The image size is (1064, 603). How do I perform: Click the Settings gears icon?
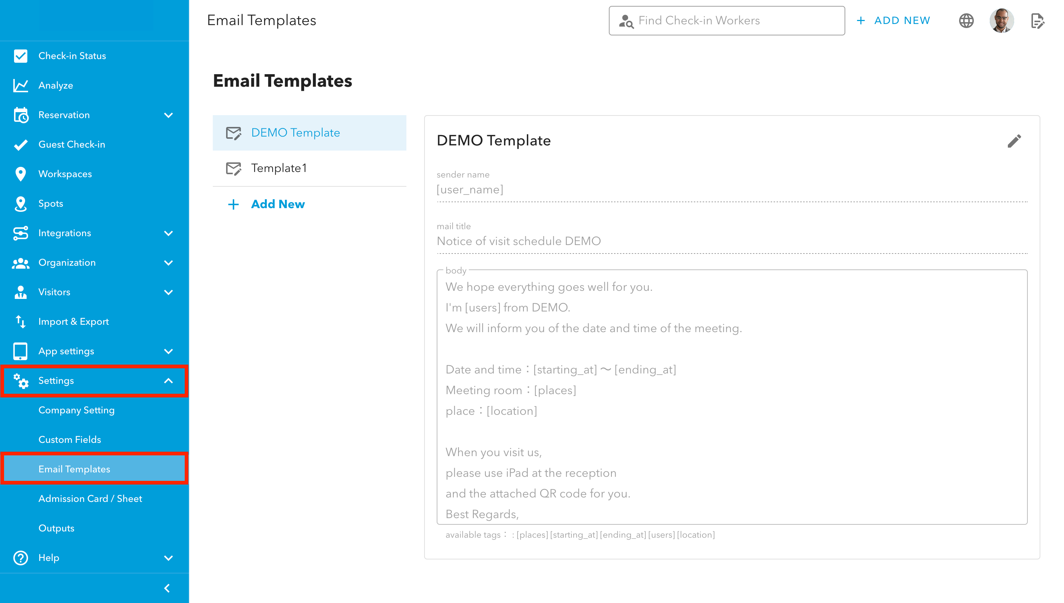point(20,380)
